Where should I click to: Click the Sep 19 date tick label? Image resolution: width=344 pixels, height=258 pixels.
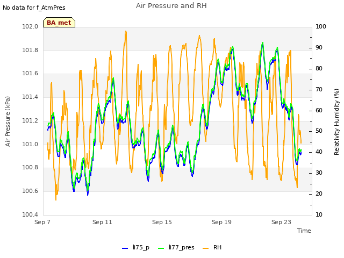point(221,222)
